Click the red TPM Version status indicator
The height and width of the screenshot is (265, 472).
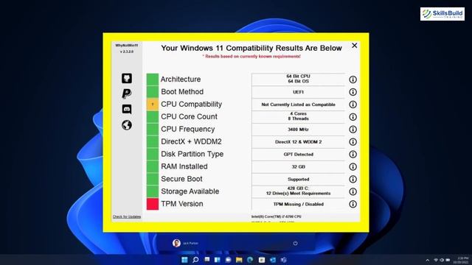point(153,204)
